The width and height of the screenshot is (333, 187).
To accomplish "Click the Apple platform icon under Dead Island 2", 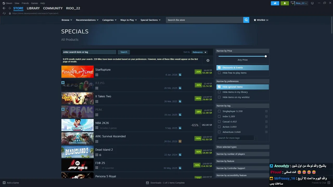I will pyautogui.click(x=100, y=155).
